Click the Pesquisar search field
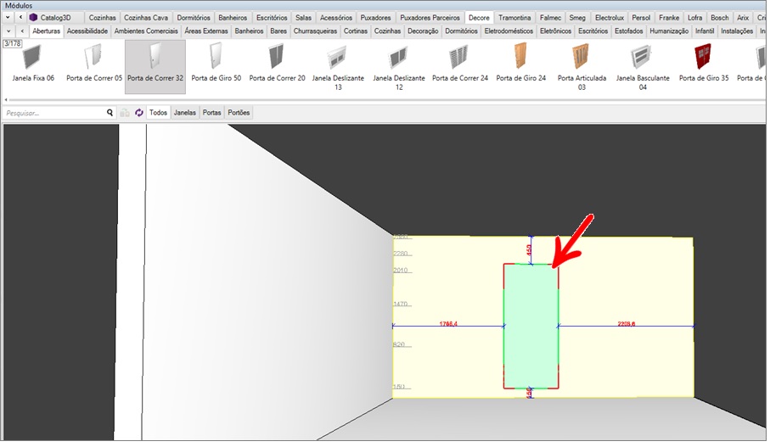This screenshot has height=447, width=770. (53, 113)
